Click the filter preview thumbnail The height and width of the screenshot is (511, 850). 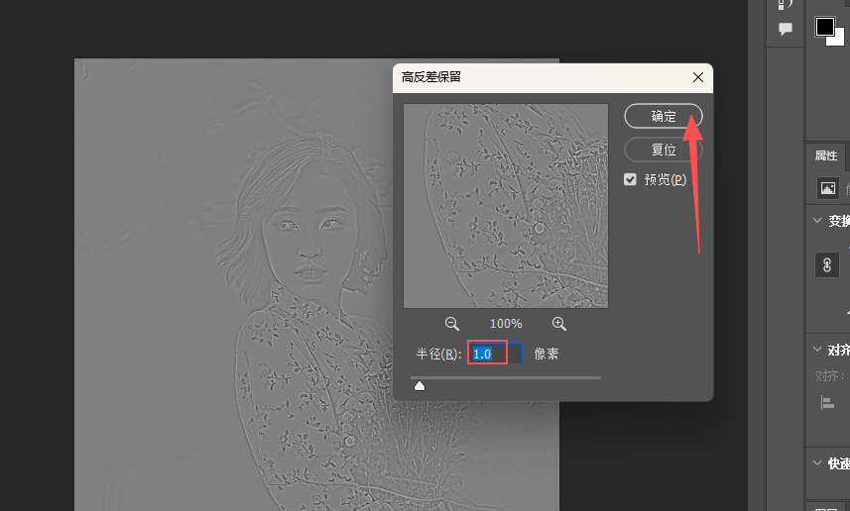[506, 206]
